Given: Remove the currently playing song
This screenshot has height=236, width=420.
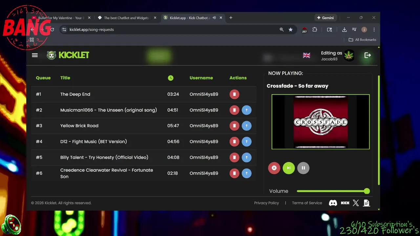Looking at the screenshot, I should (x=274, y=168).
